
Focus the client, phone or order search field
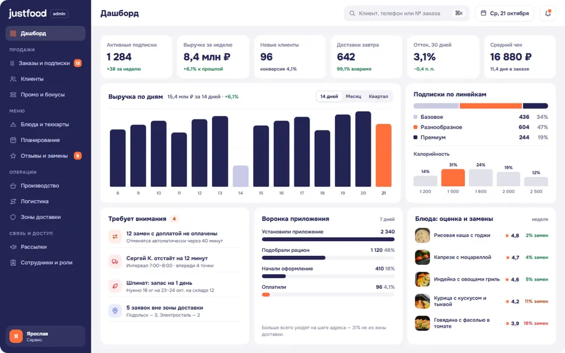click(407, 14)
